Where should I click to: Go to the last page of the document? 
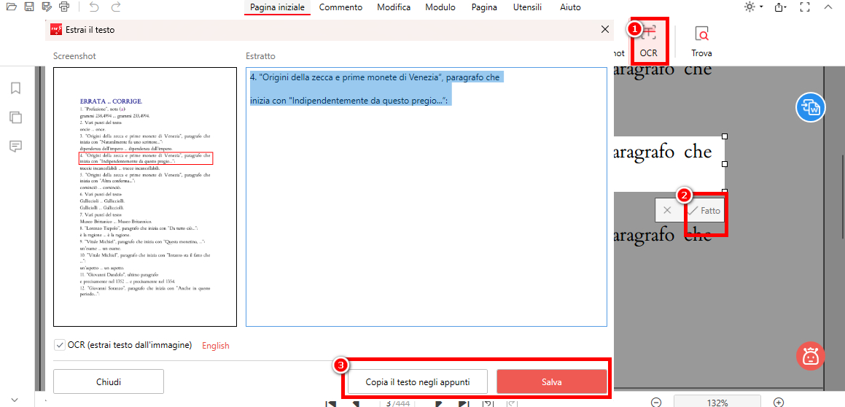pyautogui.click(x=464, y=403)
